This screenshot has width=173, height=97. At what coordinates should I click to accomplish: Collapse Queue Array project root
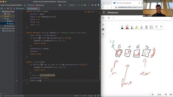[x=1, y=11]
